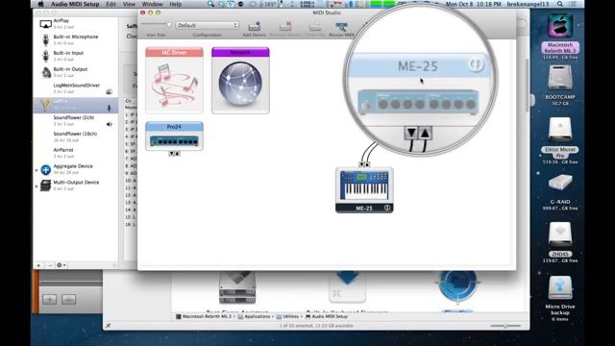Open Spotlight search in menu bar

pos(559,4)
